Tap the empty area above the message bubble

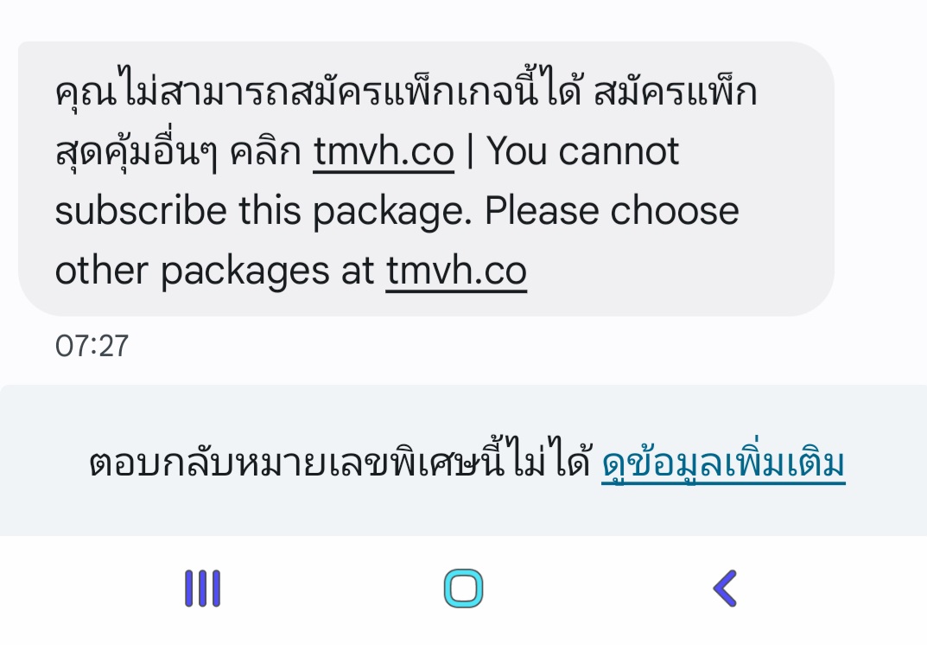tap(463, 20)
